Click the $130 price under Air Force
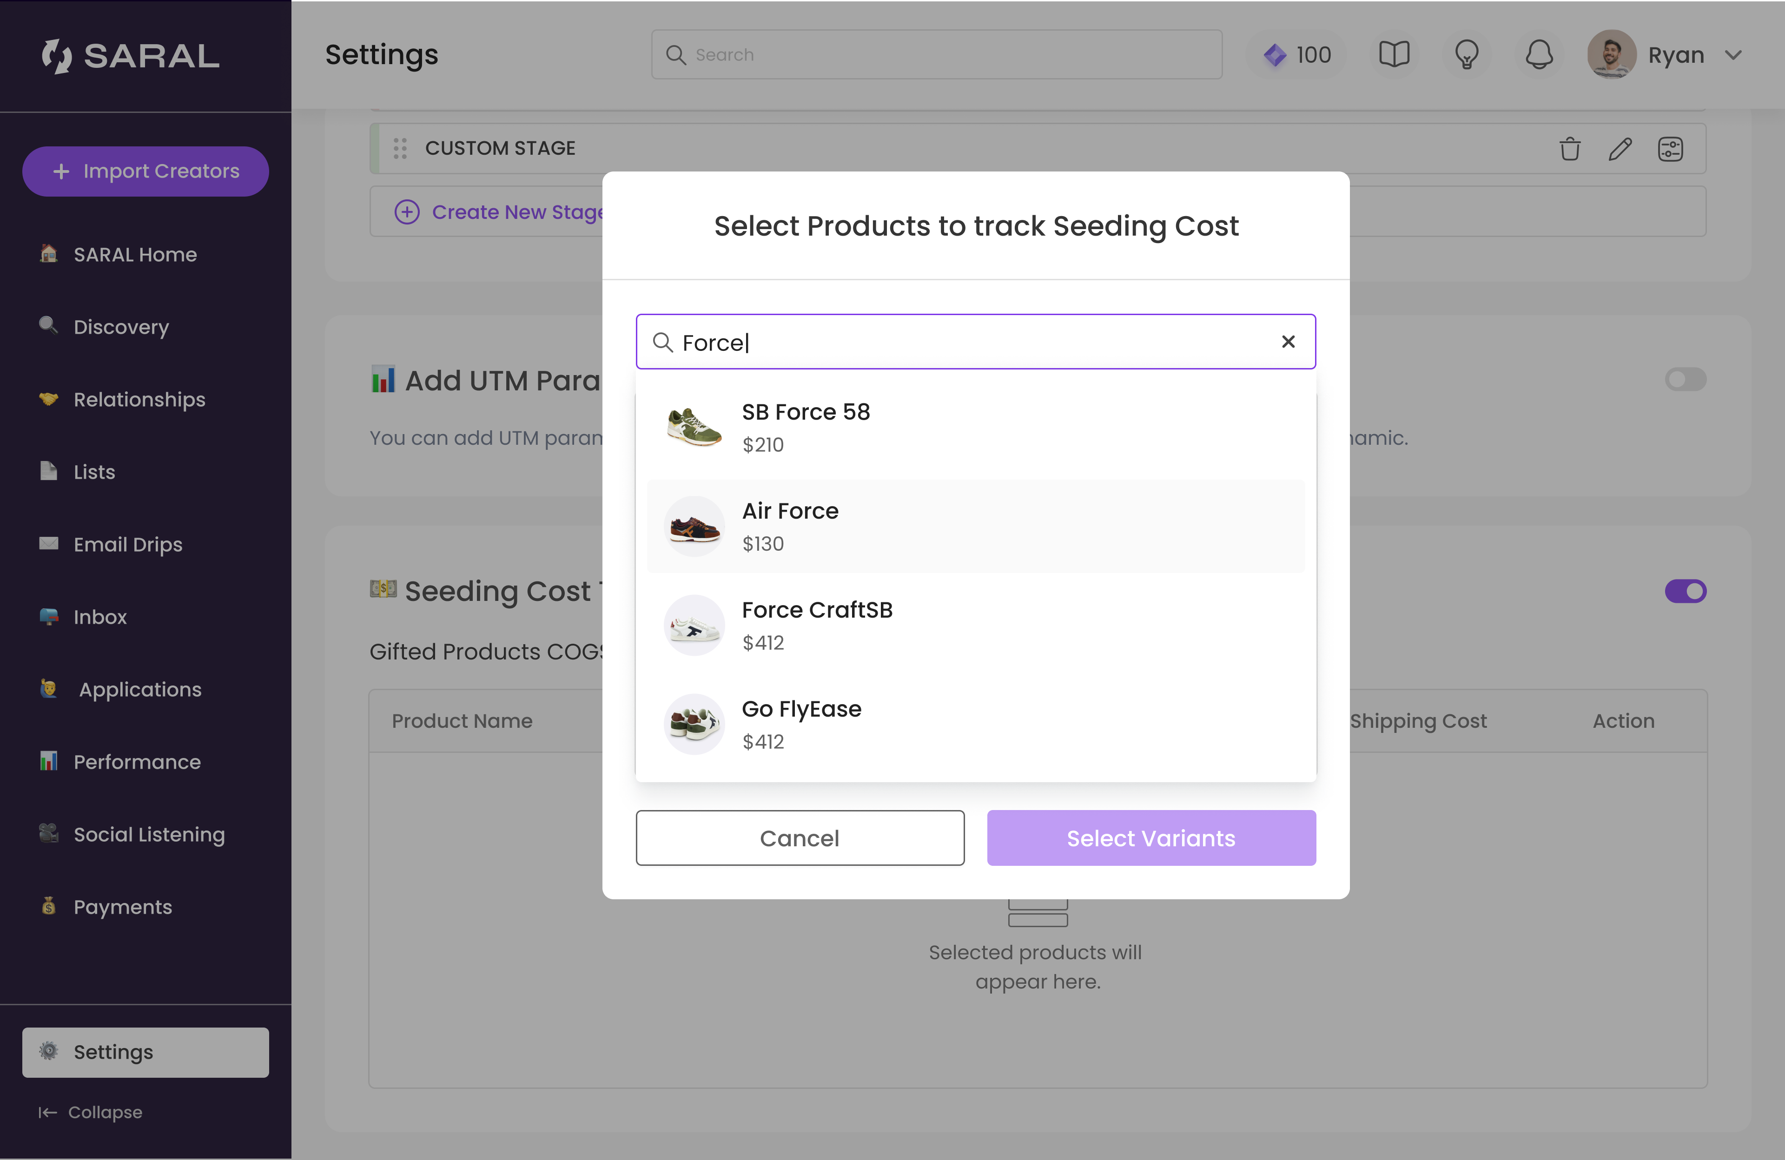Viewport: 1785px width, 1160px height. [763, 544]
